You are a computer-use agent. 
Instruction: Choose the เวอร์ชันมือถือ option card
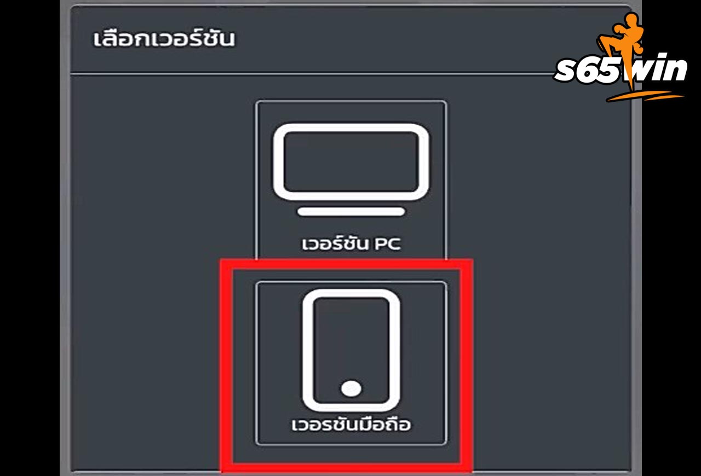pos(350,363)
